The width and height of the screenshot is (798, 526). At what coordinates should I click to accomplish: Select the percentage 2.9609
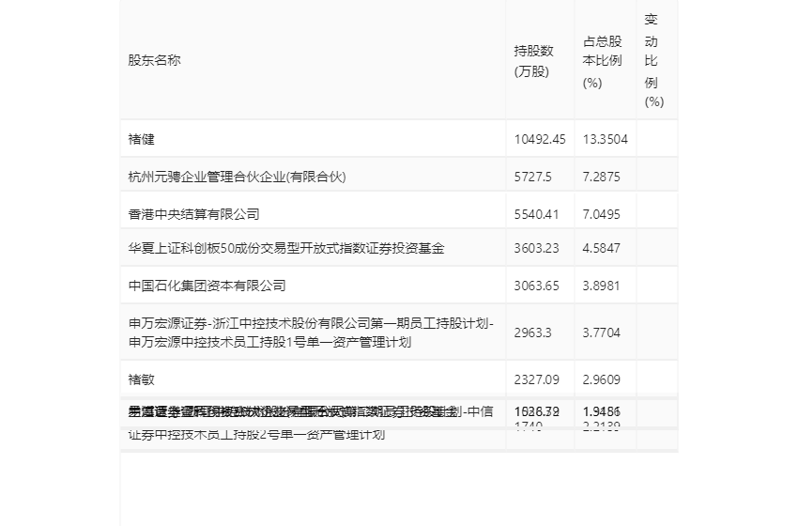click(x=601, y=379)
